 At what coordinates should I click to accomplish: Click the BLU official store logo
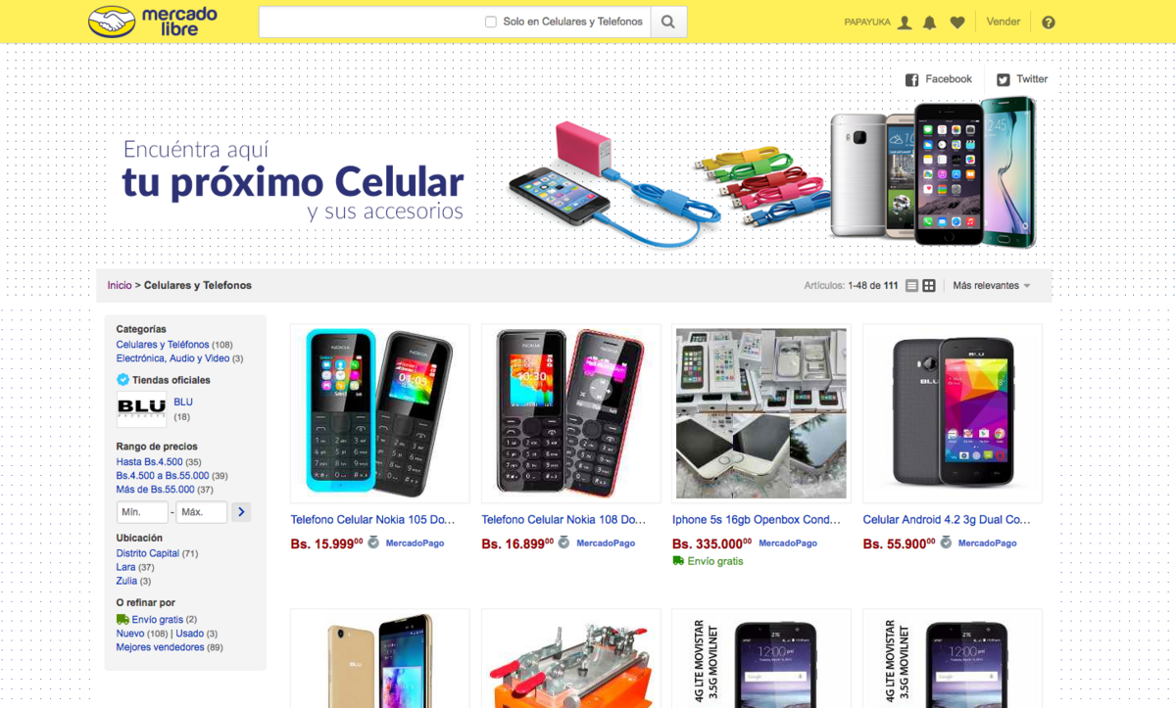[141, 408]
